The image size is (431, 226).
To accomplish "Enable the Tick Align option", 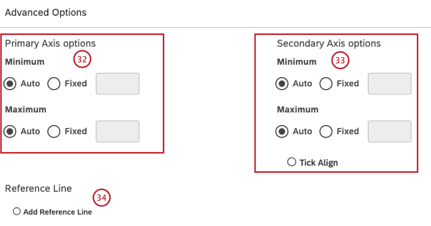I will (291, 162).
